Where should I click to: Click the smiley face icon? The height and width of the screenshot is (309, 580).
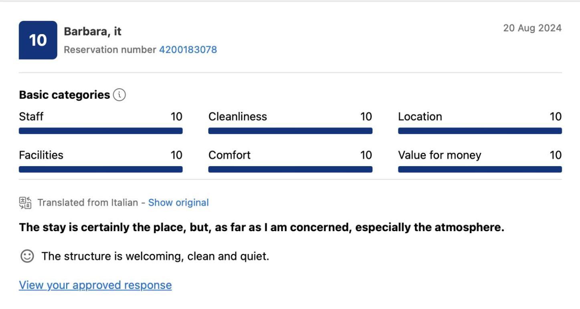pyautogui.click(x=27, y=256)
